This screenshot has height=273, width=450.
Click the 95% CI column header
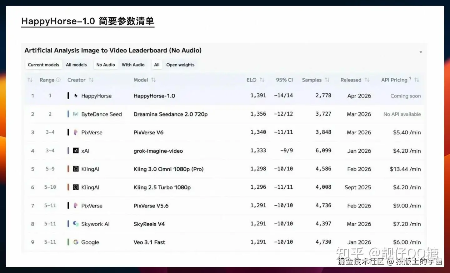[284, 80]
